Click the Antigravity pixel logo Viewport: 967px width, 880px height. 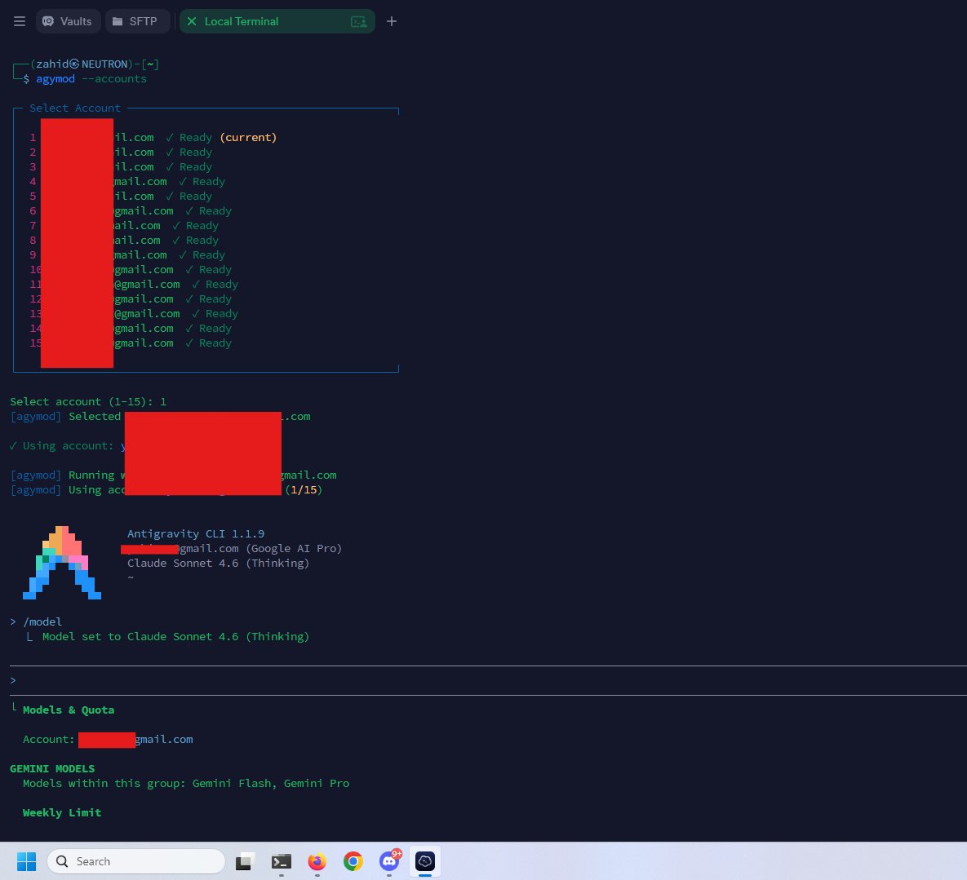pos(62,563)
